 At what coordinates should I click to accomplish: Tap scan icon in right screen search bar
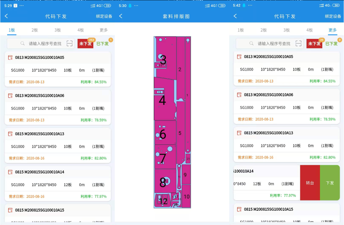click(x=298, y=43)
